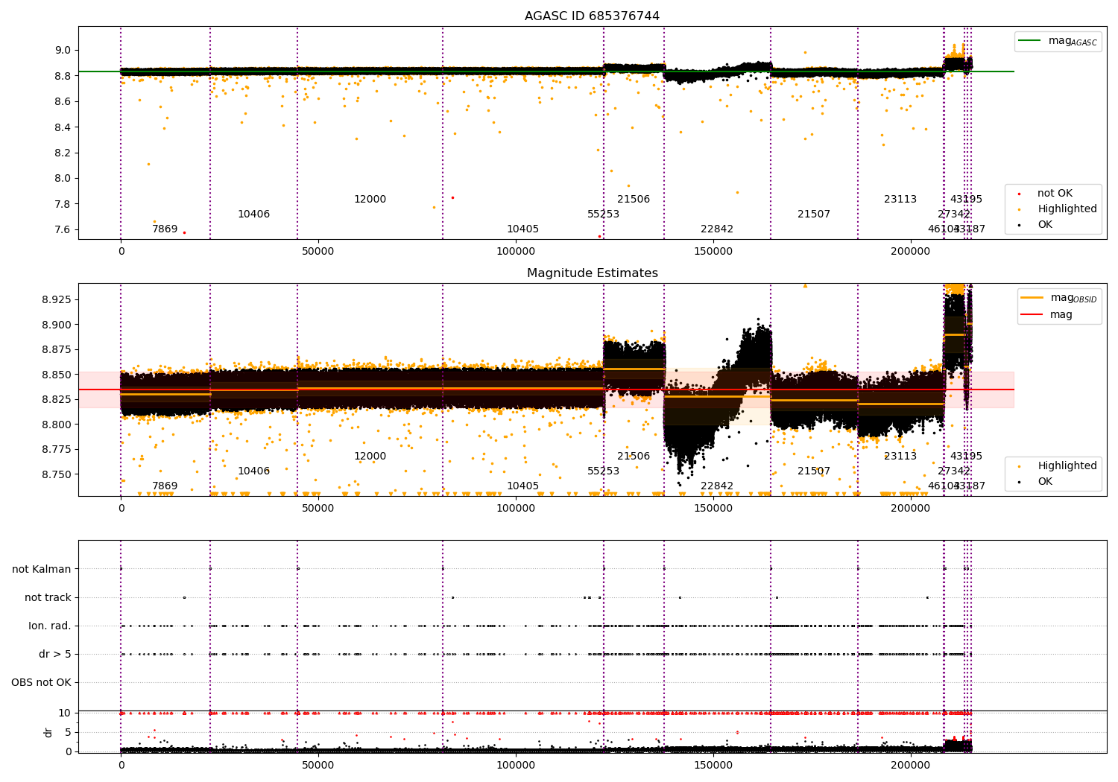Click the red 'mag' legend entry in middle plot

coord(1047,315)
